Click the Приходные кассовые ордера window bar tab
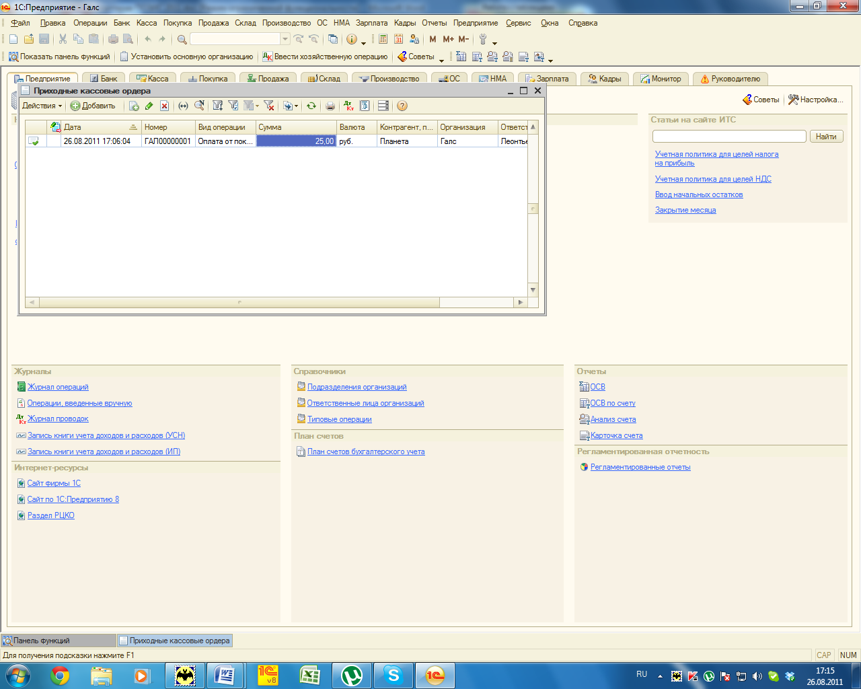 [x=175, y=641]
